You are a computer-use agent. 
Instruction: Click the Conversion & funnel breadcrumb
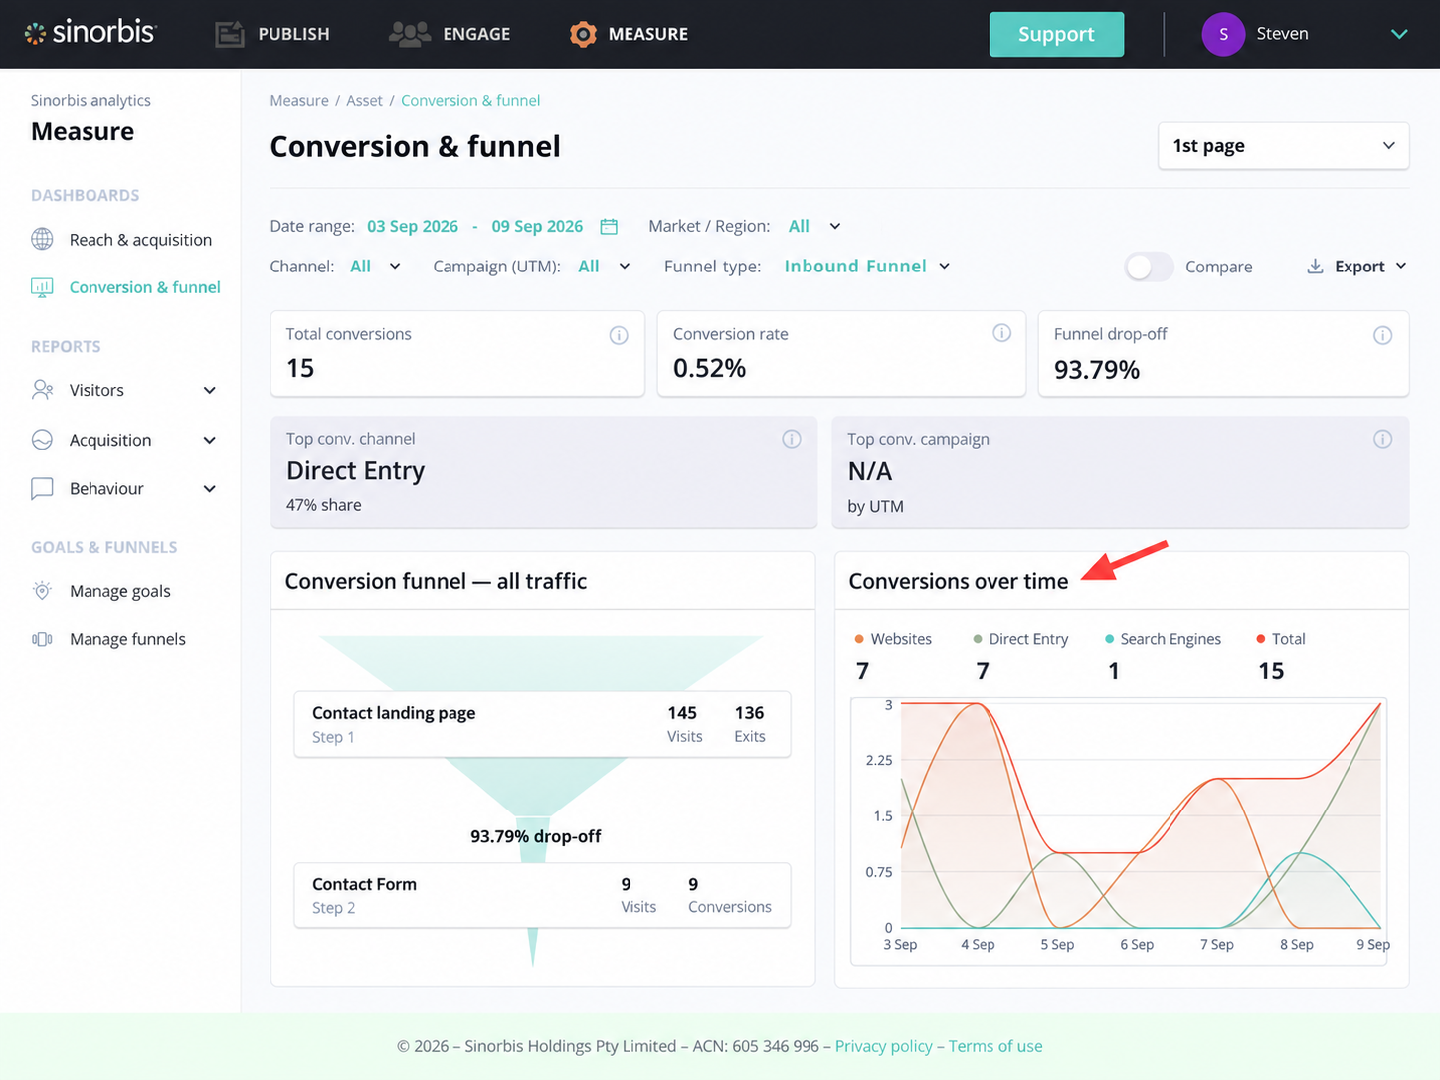[x=470, y=100]
